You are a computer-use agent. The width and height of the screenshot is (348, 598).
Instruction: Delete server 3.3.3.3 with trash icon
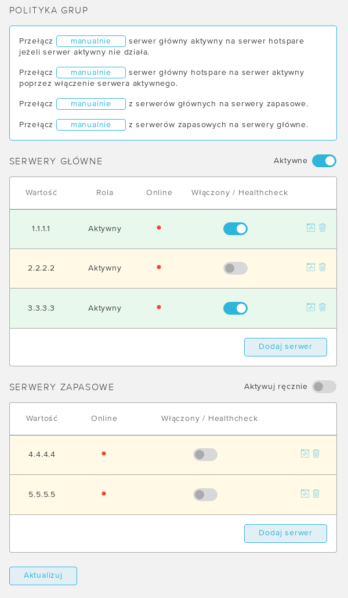[322, 307]
